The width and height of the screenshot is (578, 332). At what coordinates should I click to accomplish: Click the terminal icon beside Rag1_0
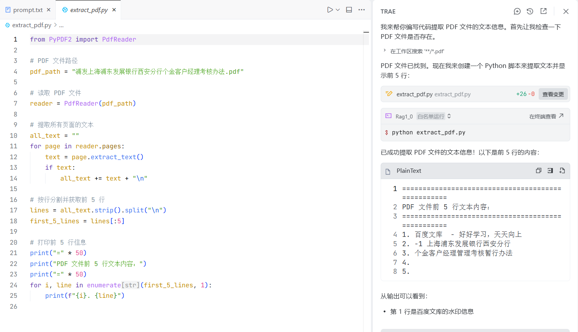[388, 116]
